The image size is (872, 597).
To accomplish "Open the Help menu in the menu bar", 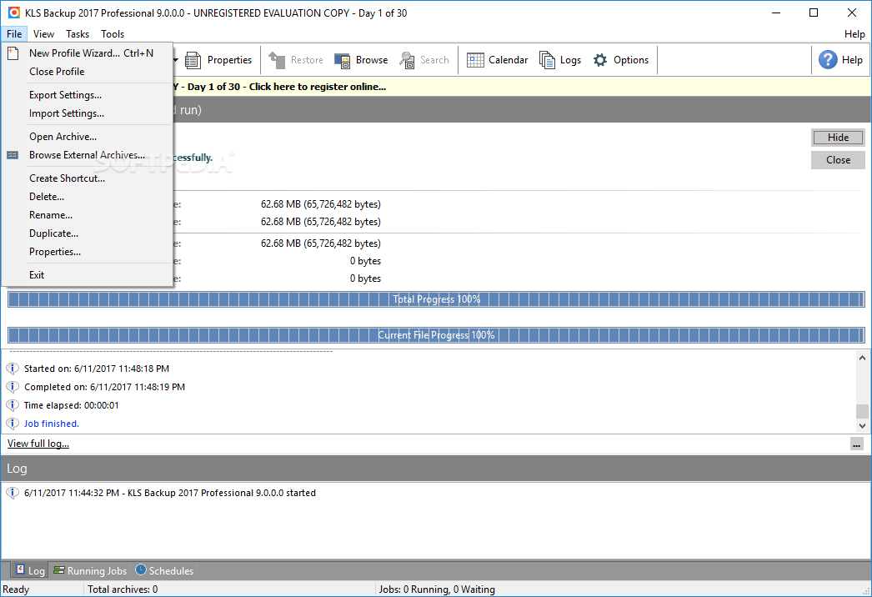I will [x=854, y=34].
